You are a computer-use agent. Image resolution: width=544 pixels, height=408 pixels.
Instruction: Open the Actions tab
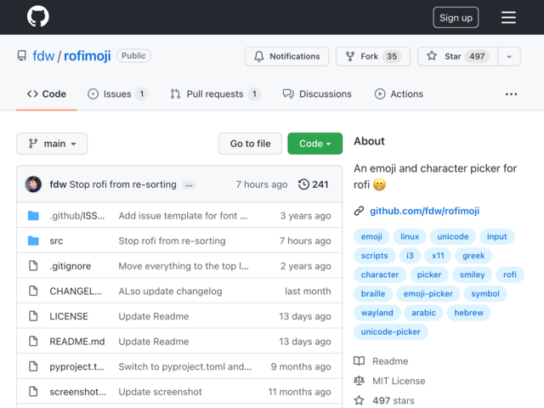pyautogui.click(x=399, y=94)
